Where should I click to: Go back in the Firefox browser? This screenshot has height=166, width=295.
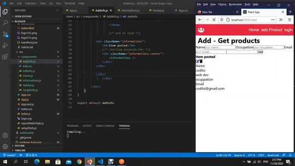click(x=200, y=20)
